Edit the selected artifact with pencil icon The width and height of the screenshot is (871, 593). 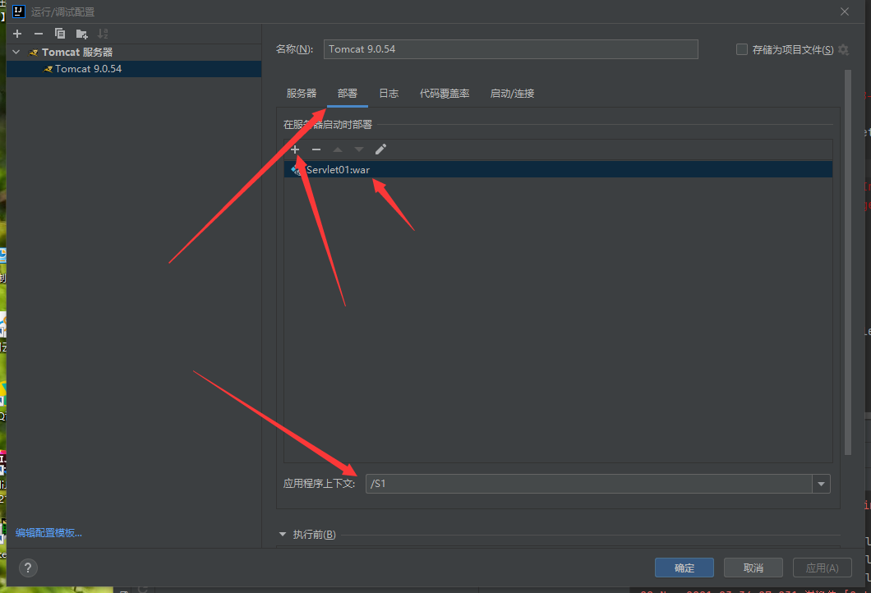point(380,149)
